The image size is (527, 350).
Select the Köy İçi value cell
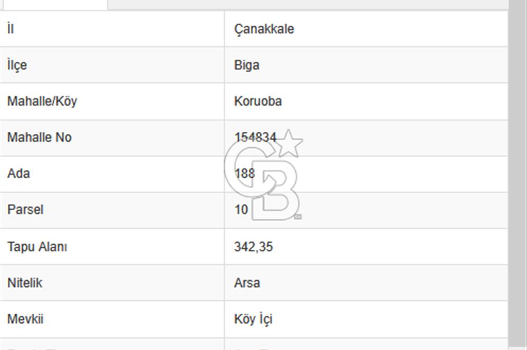[253, 319]
